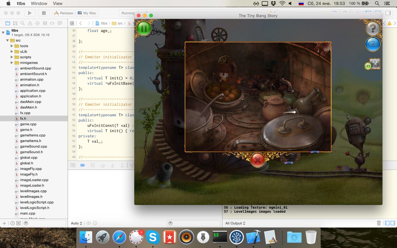This screenshot has width=397, height=248.
Task: Close the minigame with the red X button
Action: point(258,160)
